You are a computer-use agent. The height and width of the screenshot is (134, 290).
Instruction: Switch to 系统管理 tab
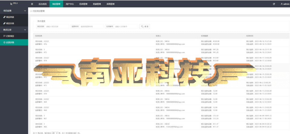point(110,4)
